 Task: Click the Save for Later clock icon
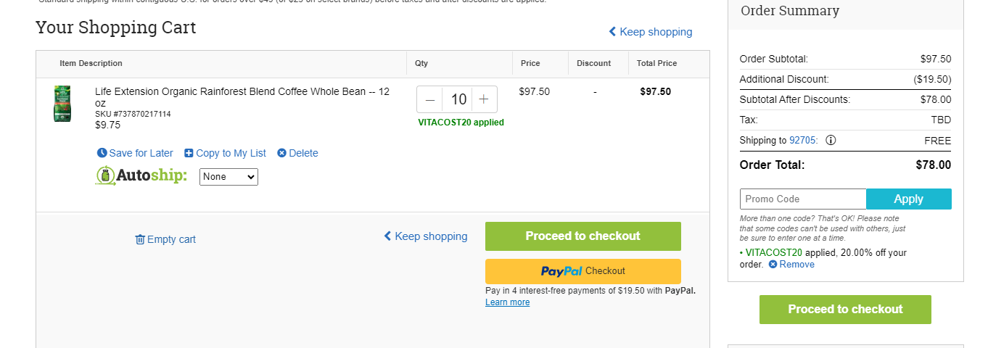point(102,153)
